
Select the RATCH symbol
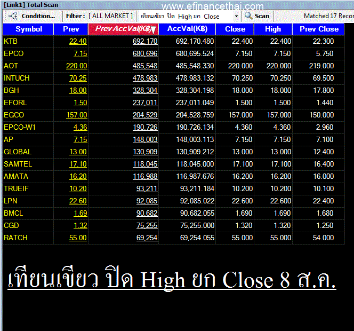15,238
